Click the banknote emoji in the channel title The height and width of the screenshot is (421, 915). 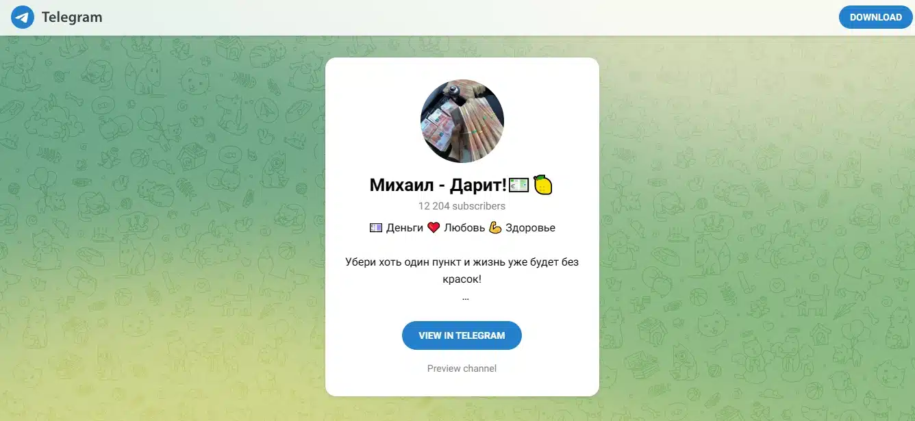coord(518,185)
